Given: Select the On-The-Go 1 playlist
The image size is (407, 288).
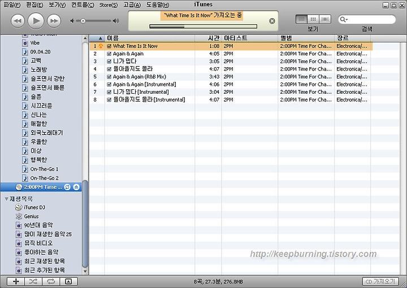Looking at the screenshot, I should pos(41,169).
